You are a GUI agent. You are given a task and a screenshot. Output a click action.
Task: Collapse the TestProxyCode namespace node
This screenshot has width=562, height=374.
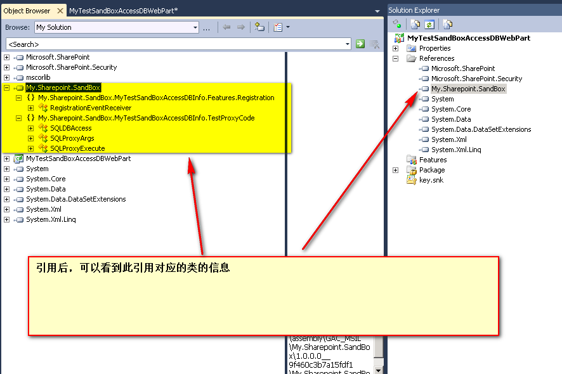click(18, 118)
